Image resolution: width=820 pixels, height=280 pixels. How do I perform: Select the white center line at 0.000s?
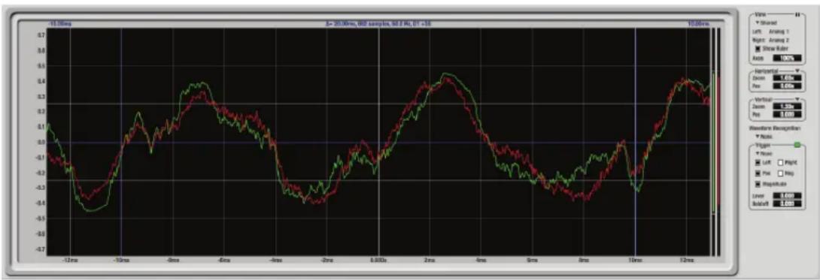pyautogui.click(x=378, y=141)
